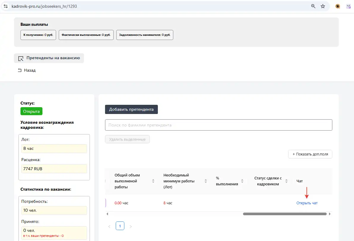The width and height of the screenshot is (354, 241).
Task: Sort by 'Необходимый минимум работы (Лот)' column
Action: [206, 181]
